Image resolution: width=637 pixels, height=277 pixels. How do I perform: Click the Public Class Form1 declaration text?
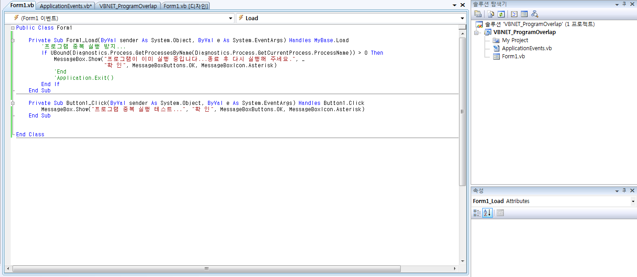click(x=44, y=28)
